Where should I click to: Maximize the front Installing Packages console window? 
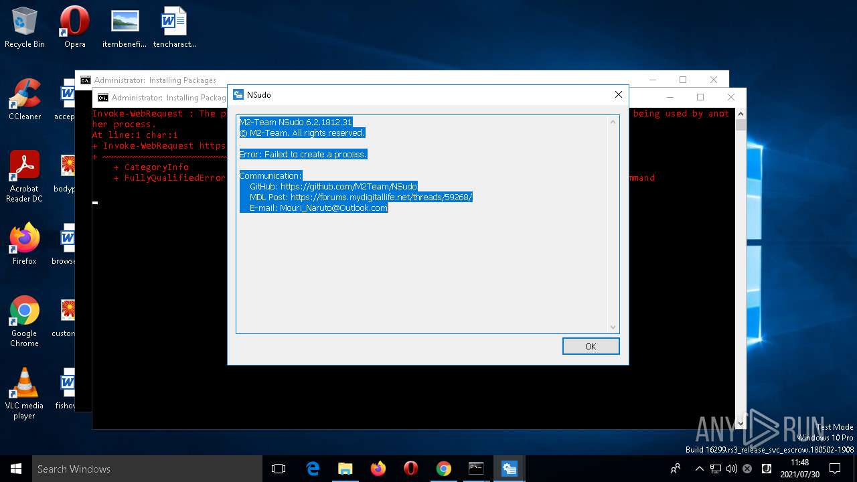point(700,97)
